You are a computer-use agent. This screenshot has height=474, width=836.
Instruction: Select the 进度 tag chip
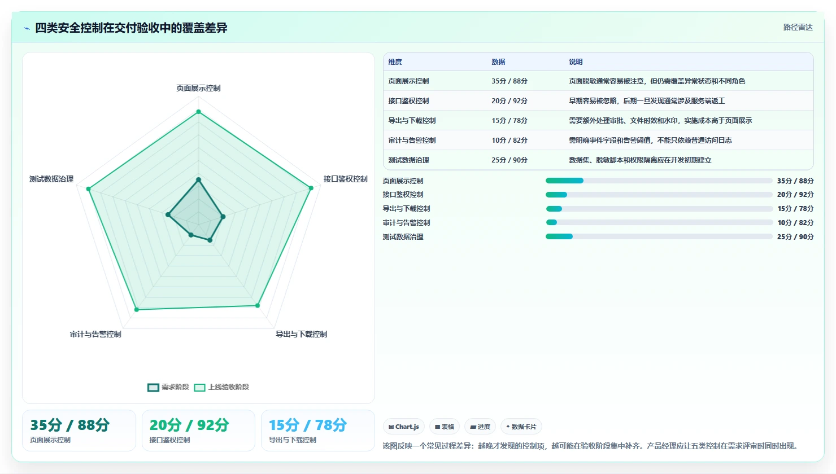(x=480, y=427)
